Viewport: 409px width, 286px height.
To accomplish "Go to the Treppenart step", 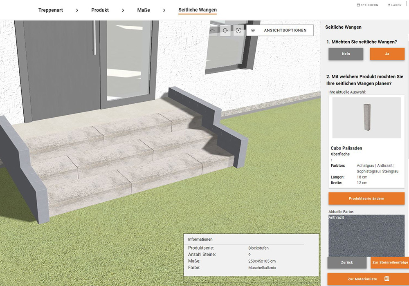I will point(51,10).
